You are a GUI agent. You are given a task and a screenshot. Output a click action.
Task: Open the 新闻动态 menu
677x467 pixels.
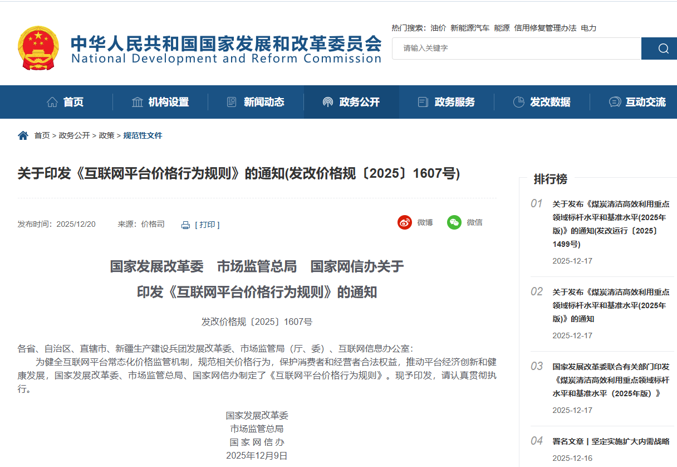[x=256, y=102]
